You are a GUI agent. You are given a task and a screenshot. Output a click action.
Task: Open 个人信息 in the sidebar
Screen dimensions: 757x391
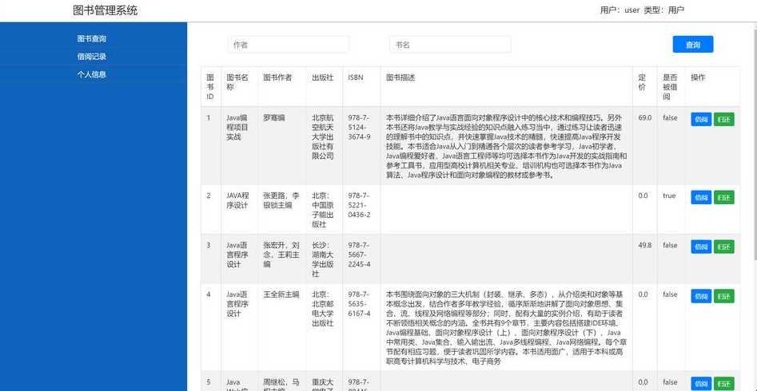point(92,74)
